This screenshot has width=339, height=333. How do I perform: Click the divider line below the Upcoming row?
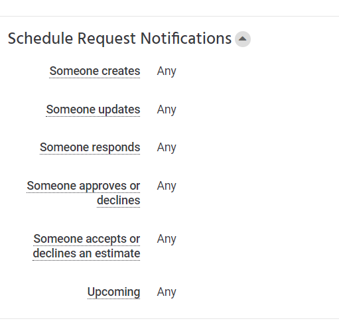click(x=169, y=319)
